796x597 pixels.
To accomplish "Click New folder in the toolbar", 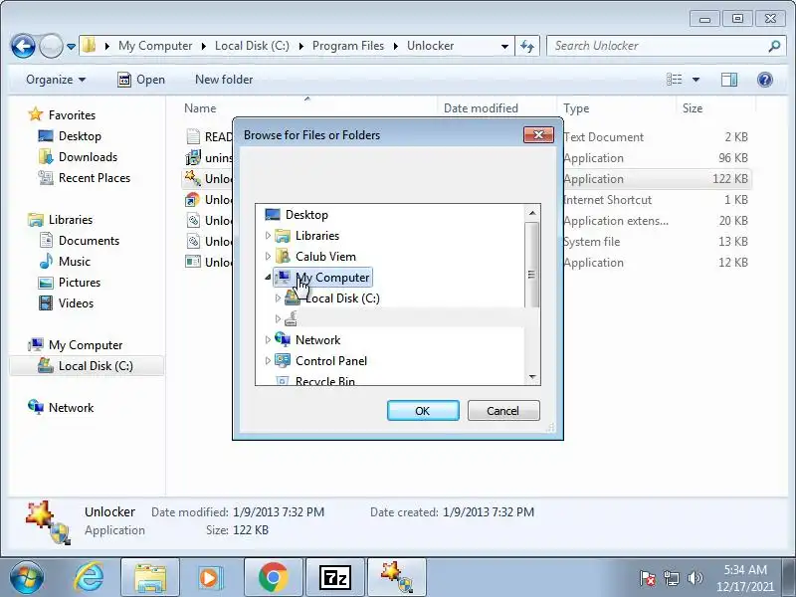I will tap(224, 80).
